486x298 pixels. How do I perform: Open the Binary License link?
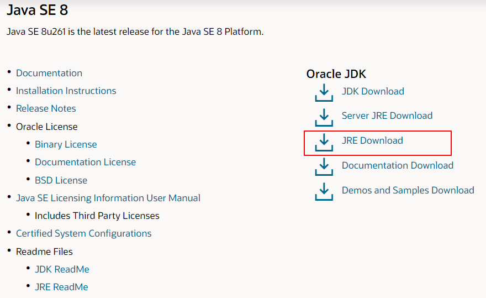pos(66,144)
